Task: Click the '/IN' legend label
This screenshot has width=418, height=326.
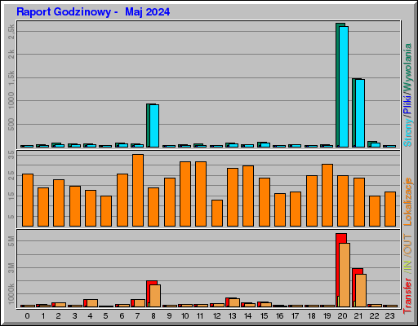Action: click(x=407, y=267)
